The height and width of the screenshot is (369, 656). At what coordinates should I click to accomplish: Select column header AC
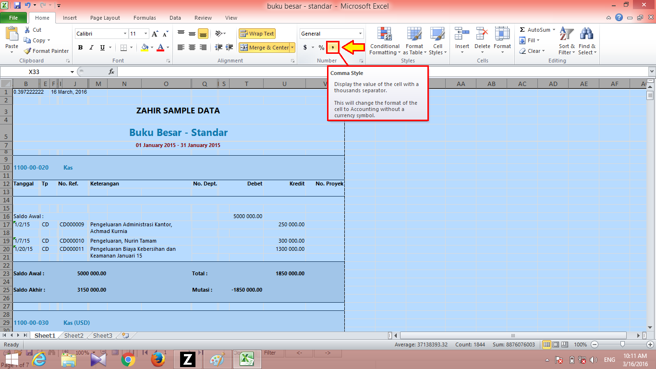coord(522,84)
